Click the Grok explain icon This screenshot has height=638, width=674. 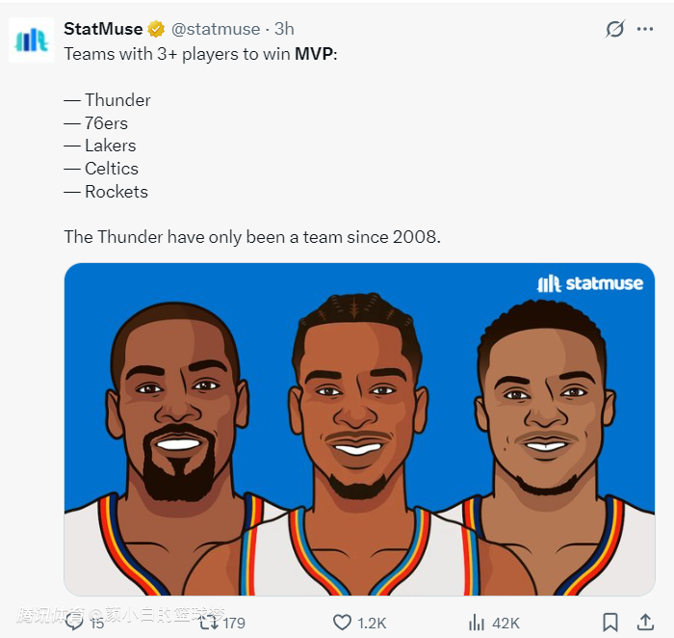click(x=614, y=30)
